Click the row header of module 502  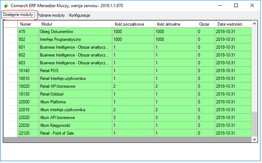[10, 39]
